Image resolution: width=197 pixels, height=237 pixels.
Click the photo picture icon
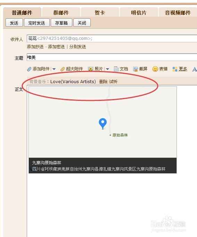(x=90, y=69)
